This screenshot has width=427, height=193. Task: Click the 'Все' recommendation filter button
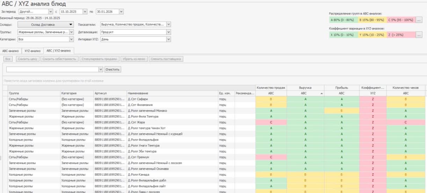(8, 59)
